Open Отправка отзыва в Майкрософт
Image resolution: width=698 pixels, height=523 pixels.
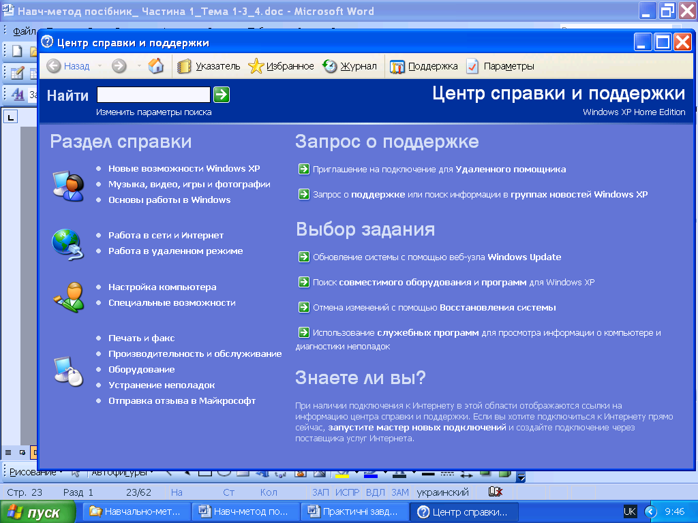coord(182,400)
